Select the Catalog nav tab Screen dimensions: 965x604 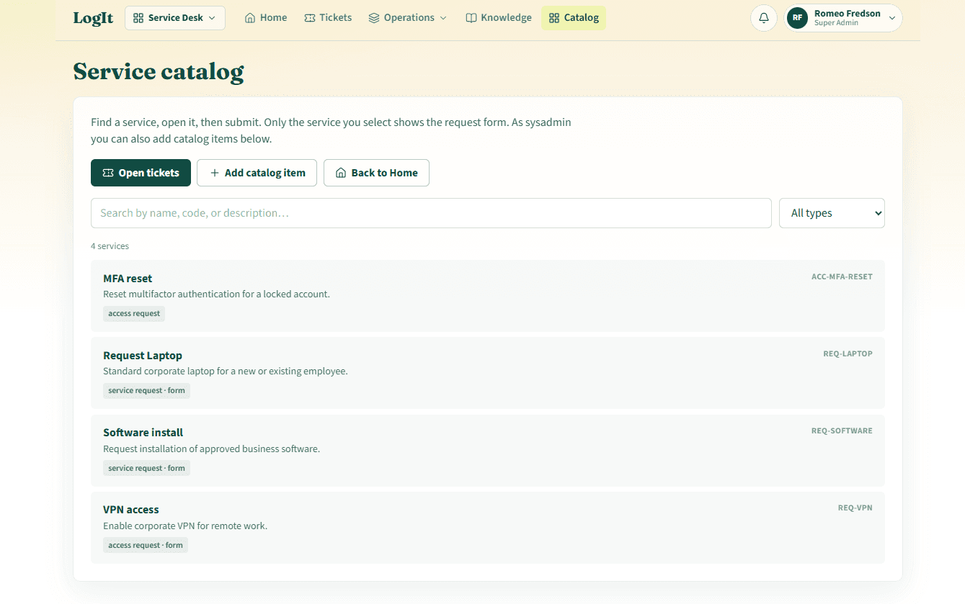tap(574, 18)
